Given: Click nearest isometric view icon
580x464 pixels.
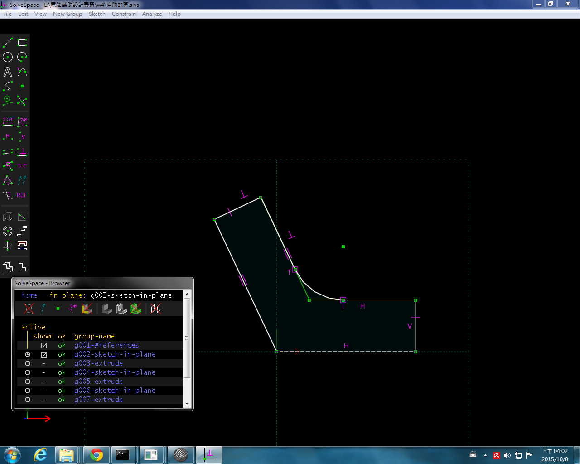Looking at the screenshot, I should [x=8, y=267].
